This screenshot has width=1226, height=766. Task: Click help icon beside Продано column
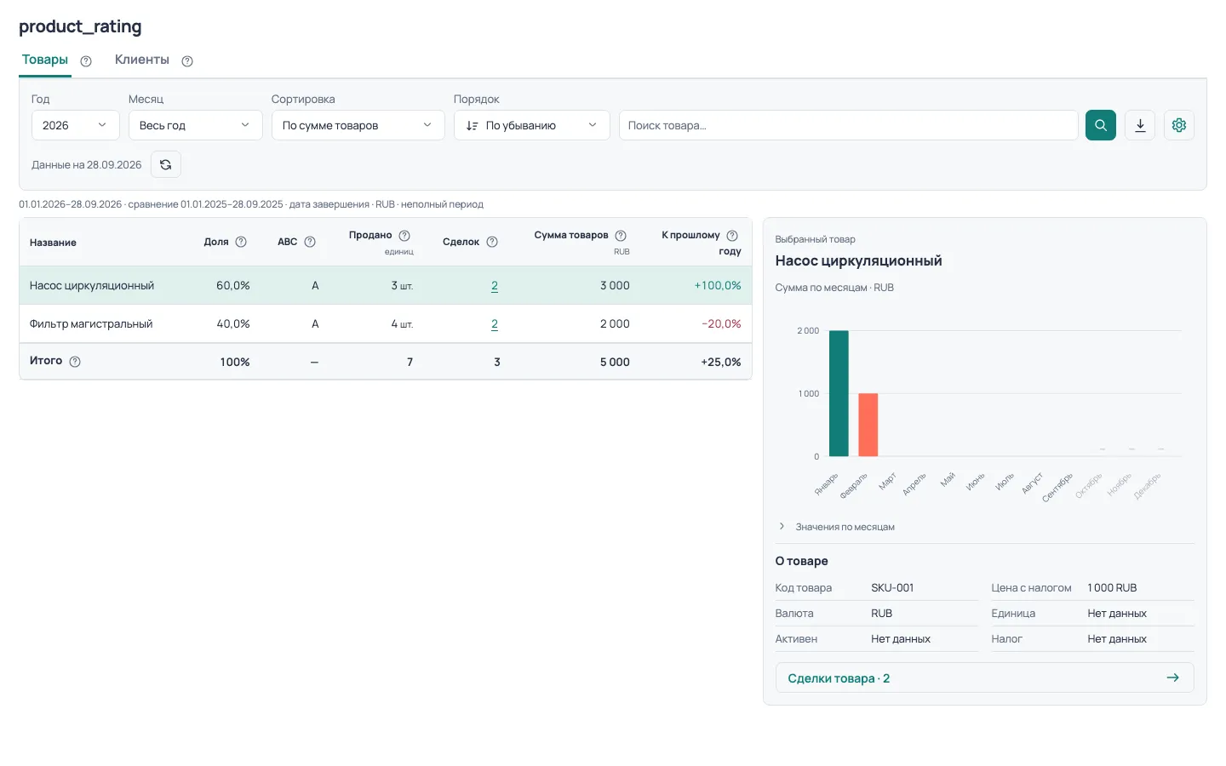click(x=404, y=236)
